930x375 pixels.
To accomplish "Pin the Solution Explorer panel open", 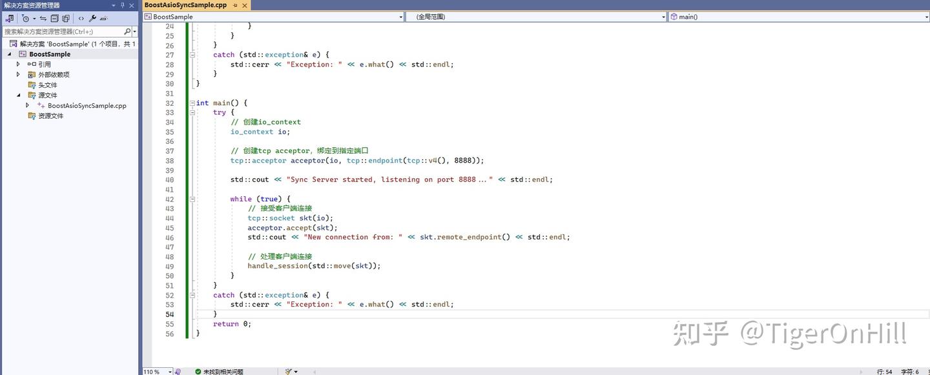I will pyautogui.click(x=123, y=5).
